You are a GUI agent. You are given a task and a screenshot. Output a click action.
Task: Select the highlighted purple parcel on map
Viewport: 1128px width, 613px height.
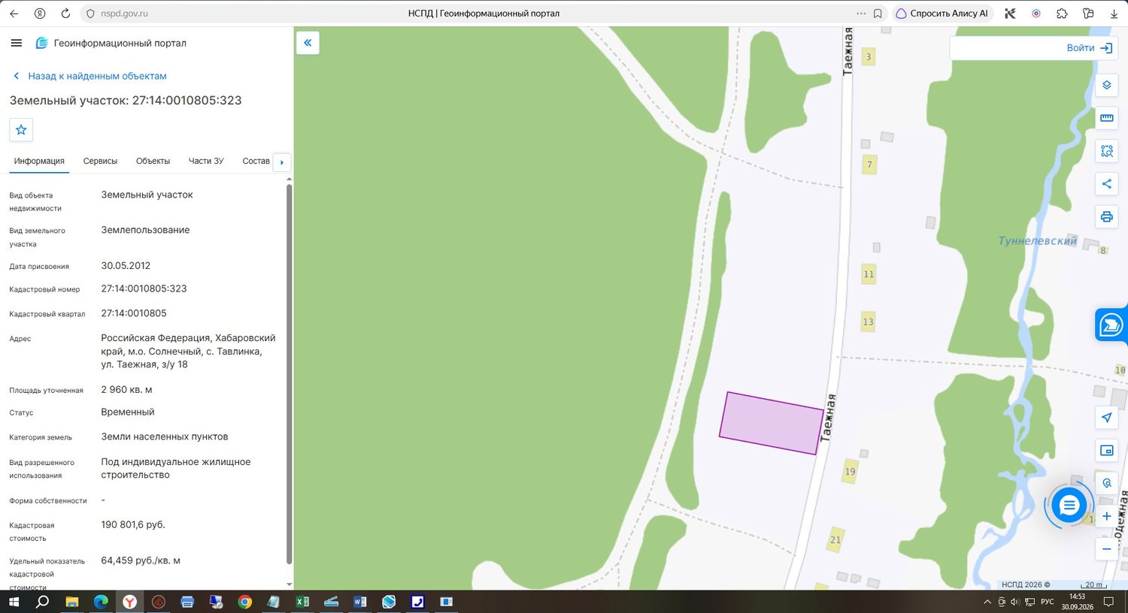(x=771, y=423)
